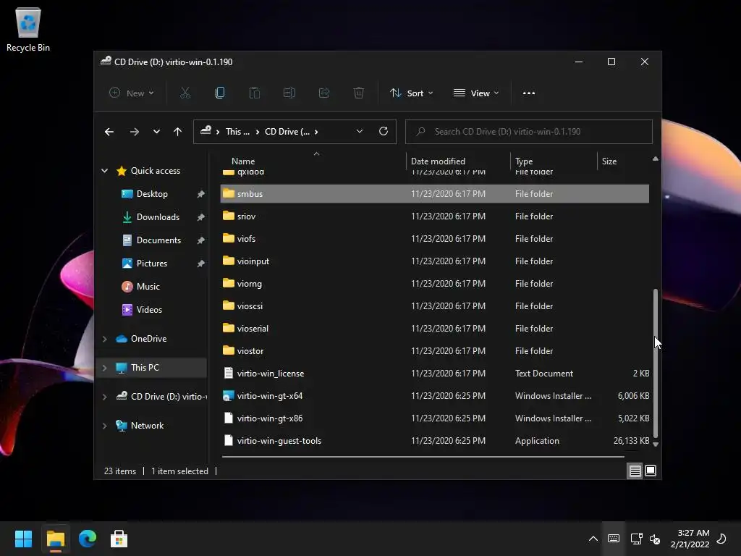Viewport: 741px width, 556px height.
Task: Show hidden system tray icons
Action: tap(593, 539)
